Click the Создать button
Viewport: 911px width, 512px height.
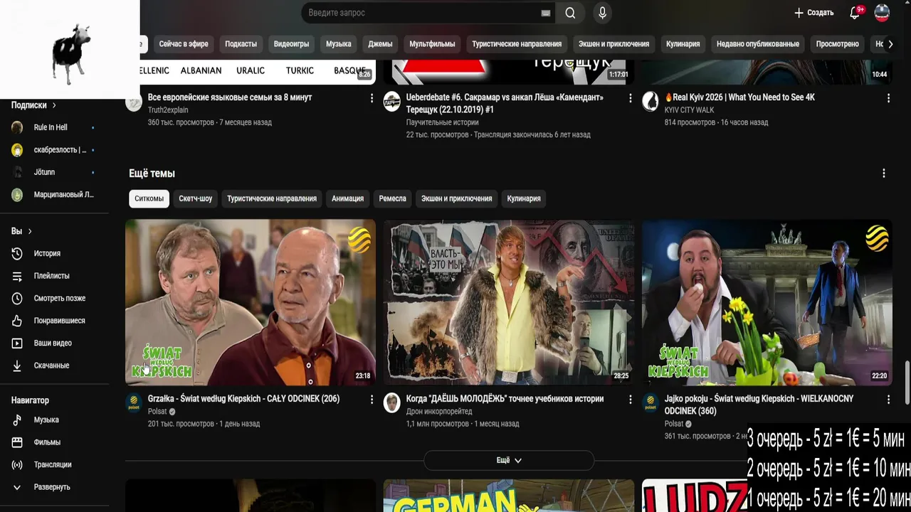(813, 13)
